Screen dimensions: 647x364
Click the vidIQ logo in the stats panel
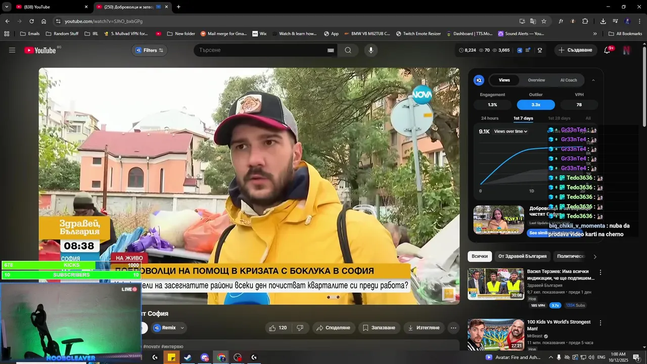pyautogui.click(x=479, y=80)
